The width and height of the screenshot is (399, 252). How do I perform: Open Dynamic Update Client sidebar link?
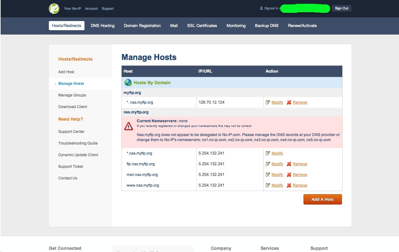pyautogui.click(x=78, y=155)
